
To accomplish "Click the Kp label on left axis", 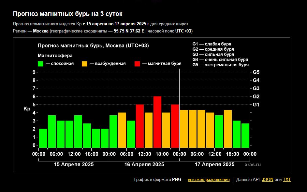I will (27, 109).
